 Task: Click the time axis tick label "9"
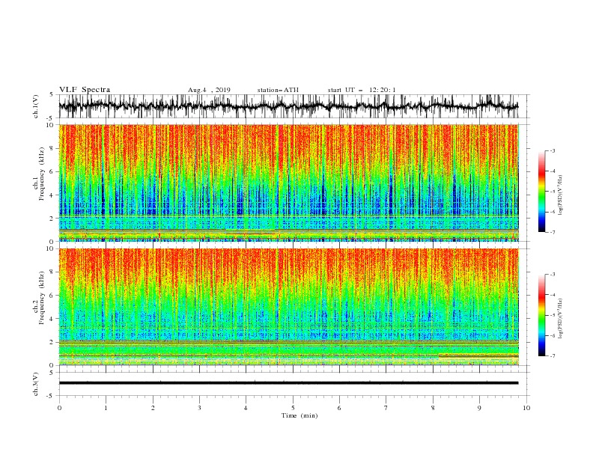tap(479, 408)
